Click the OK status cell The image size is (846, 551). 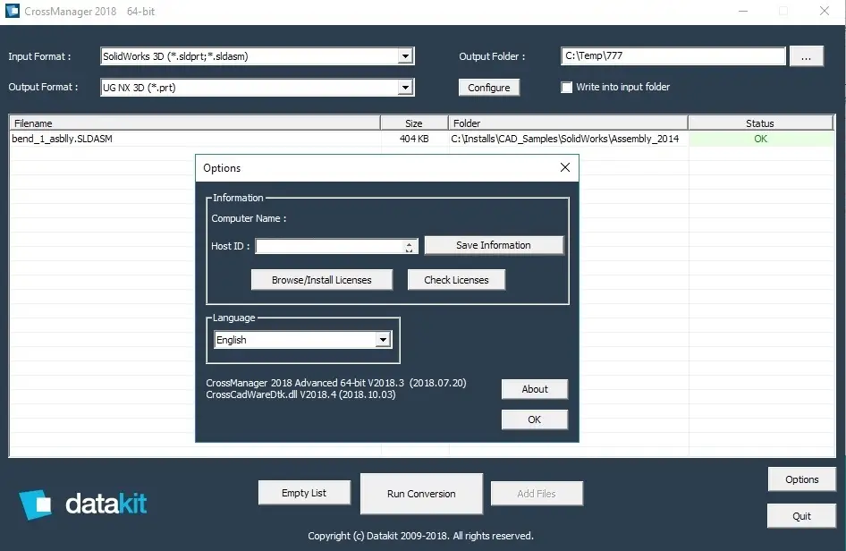pos(761,139)
